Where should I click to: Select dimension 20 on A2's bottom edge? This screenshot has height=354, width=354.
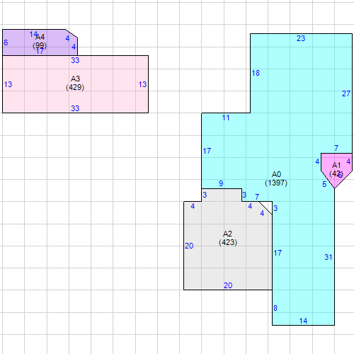tap(228, 285)
